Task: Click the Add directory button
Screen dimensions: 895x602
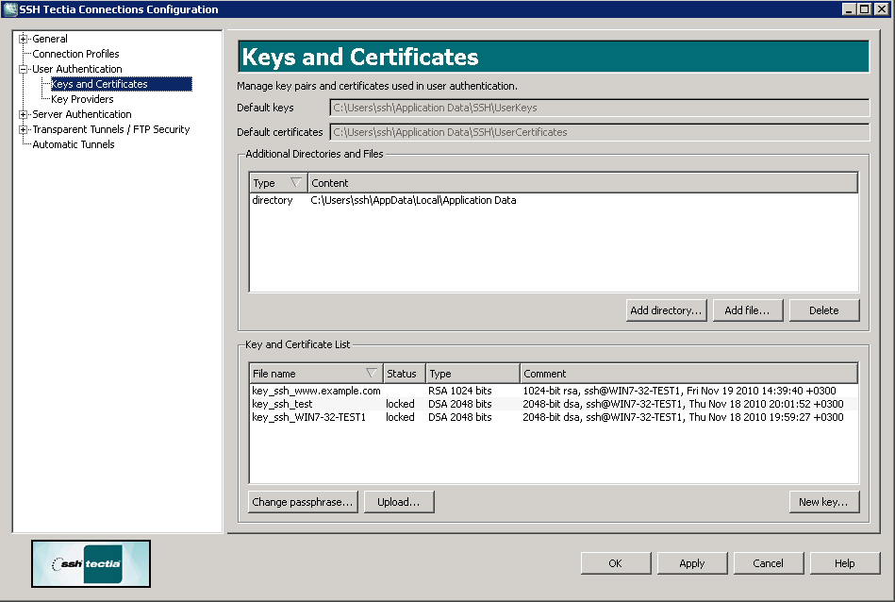Action: click(x=666, y=309)
